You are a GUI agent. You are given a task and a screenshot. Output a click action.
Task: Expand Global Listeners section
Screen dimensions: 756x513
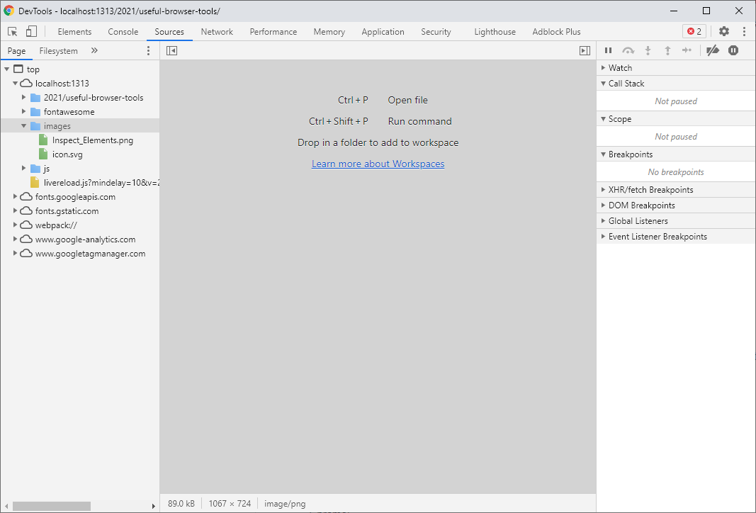pos(603,221)
